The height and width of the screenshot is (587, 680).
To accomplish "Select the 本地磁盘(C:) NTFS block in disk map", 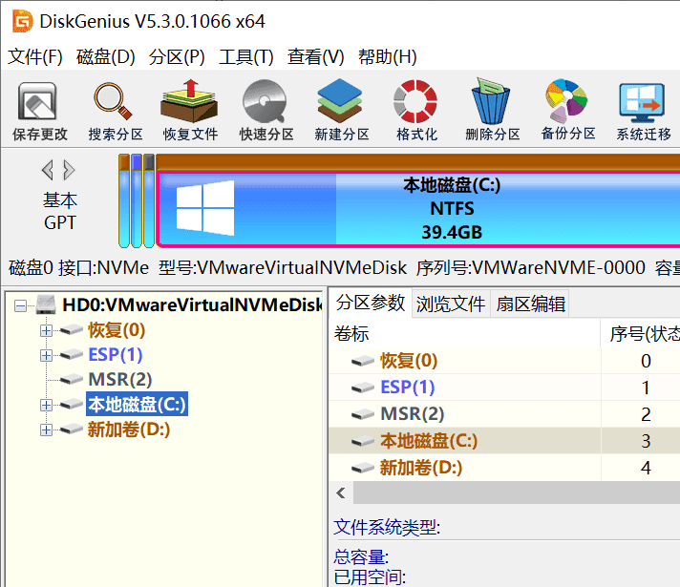I will 418,209.
